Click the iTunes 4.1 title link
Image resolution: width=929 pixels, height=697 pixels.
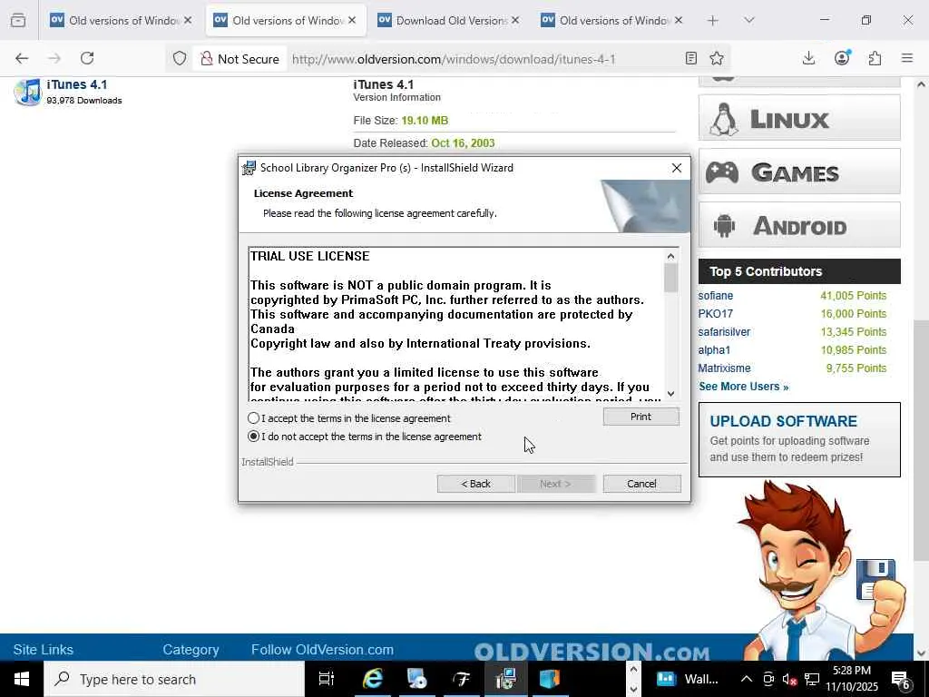click(77, 84)
